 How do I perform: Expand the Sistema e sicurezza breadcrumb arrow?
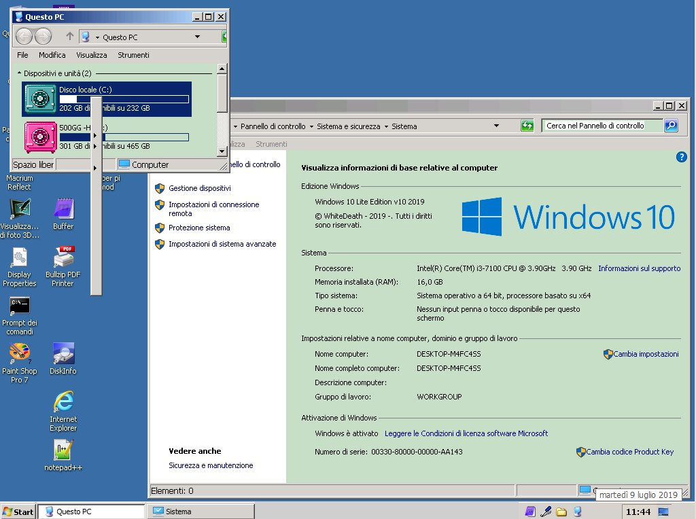[x=311, y=126]
